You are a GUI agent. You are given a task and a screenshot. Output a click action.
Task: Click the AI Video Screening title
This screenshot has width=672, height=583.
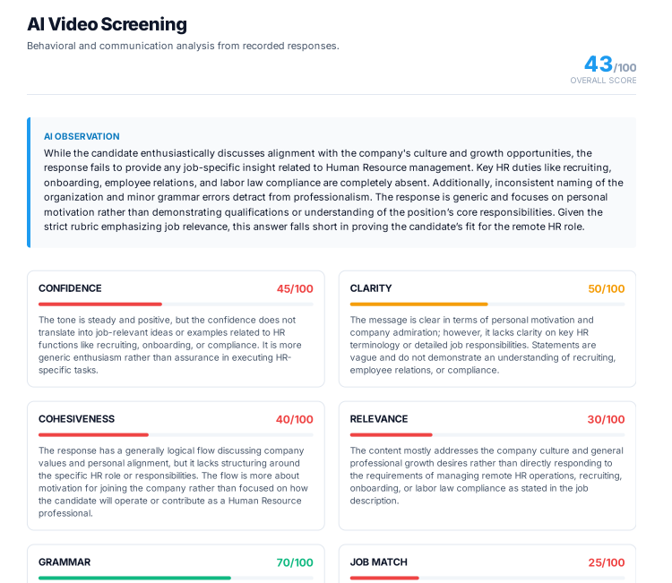(x=107, y=24)
